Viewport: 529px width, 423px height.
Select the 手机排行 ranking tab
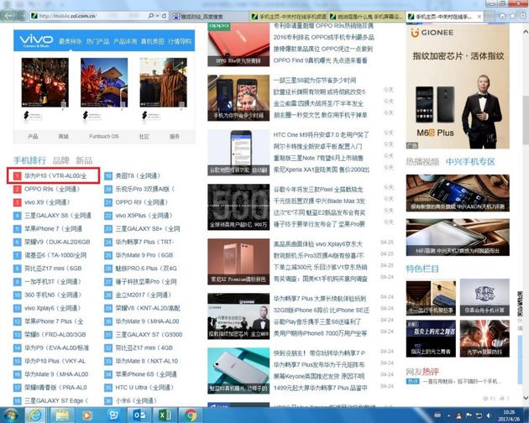29,160
